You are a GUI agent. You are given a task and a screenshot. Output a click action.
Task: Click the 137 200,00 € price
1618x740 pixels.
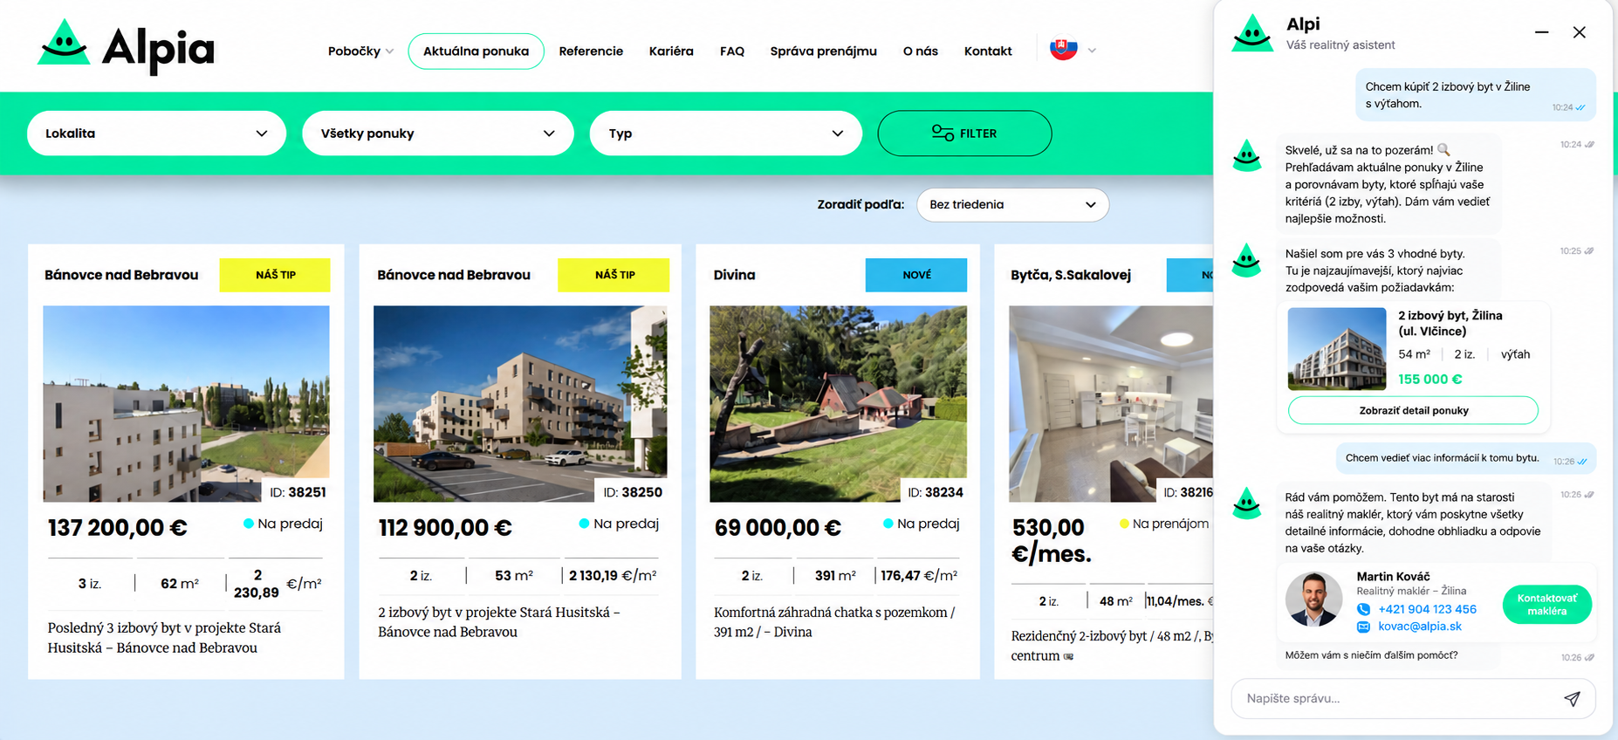point(117,527)
